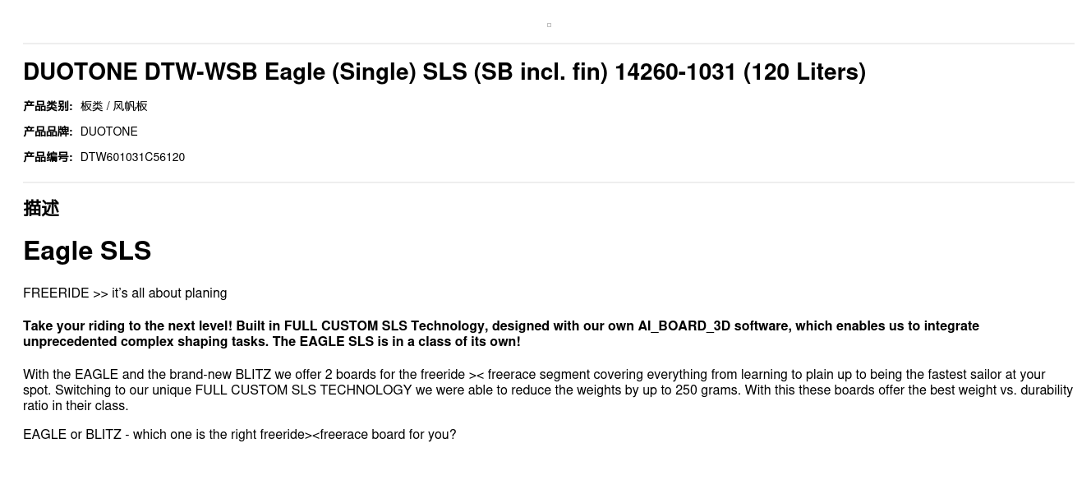This screenshot has height=480, width=1091.
Task: Click 'FULL CUSTOM SLS TECHNOLOGY' in body paragraph
Action: [303, 390]
